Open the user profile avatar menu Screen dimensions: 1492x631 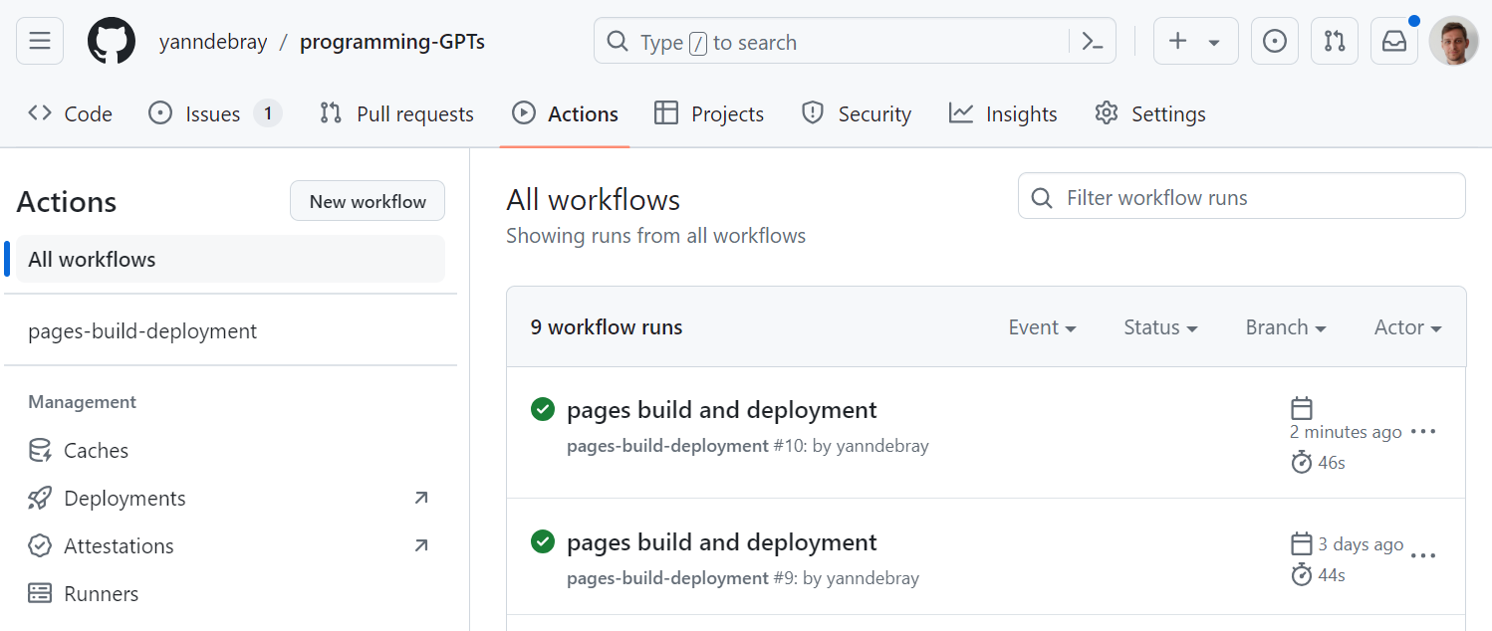coord(1454,41)
